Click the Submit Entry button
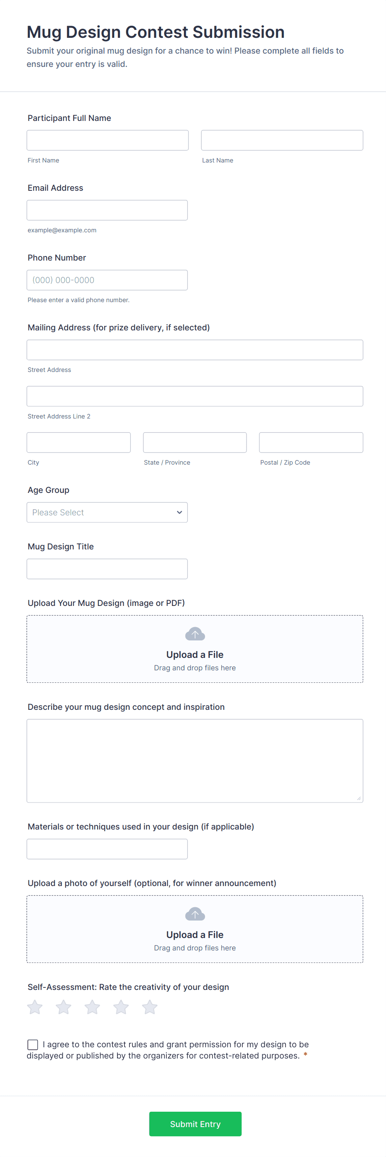Image resolution: width=386 pixels, height=1157 pixels. click(x=195, y=1124)
